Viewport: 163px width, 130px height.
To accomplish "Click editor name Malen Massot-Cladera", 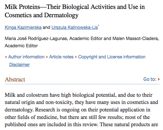I will pos(135,38).
